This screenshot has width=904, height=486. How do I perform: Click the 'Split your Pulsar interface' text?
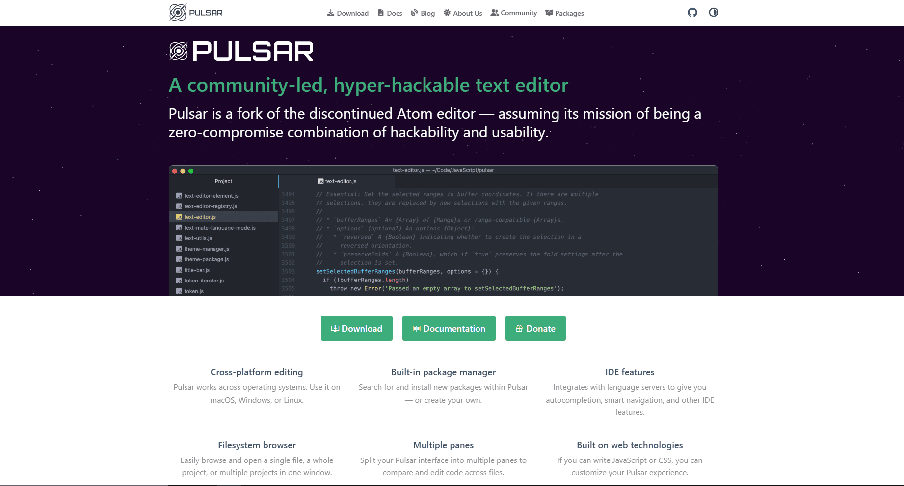click(443, 466)
